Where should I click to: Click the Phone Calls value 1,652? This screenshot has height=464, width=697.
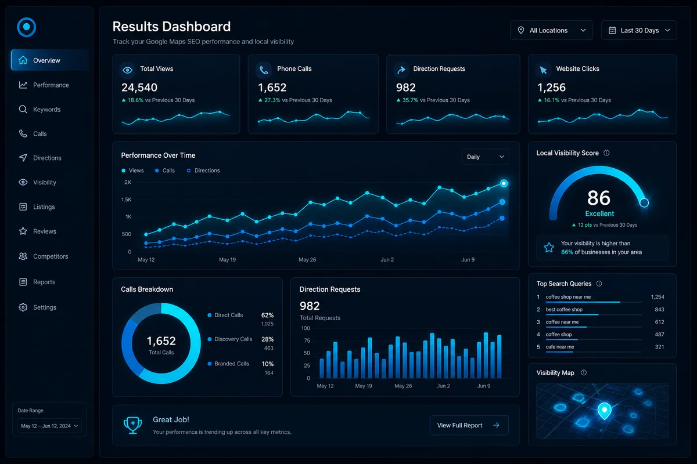click(272, 88)
